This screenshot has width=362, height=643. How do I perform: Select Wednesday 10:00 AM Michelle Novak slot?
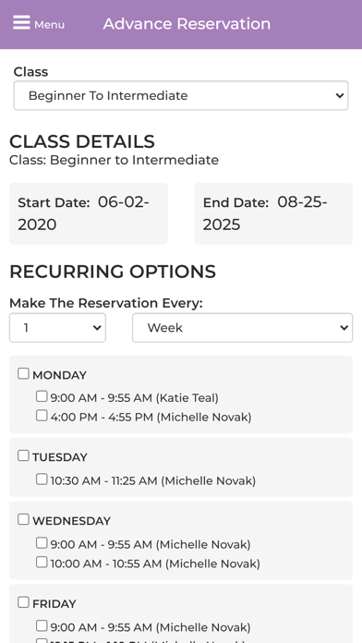pos(42,563)
